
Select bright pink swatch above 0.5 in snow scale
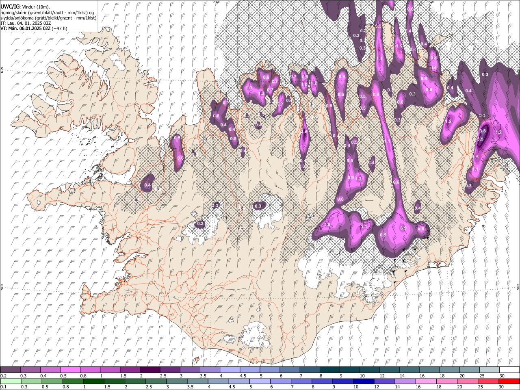tap(70, 370)
